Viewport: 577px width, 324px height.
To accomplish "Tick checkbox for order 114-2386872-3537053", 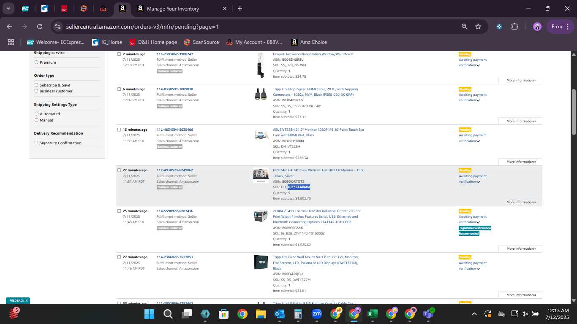I will point(119,257).
